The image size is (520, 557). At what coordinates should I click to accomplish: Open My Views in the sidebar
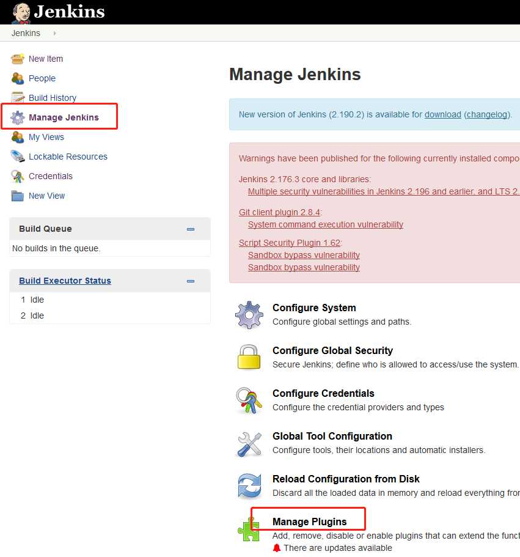tap(46, 137)
